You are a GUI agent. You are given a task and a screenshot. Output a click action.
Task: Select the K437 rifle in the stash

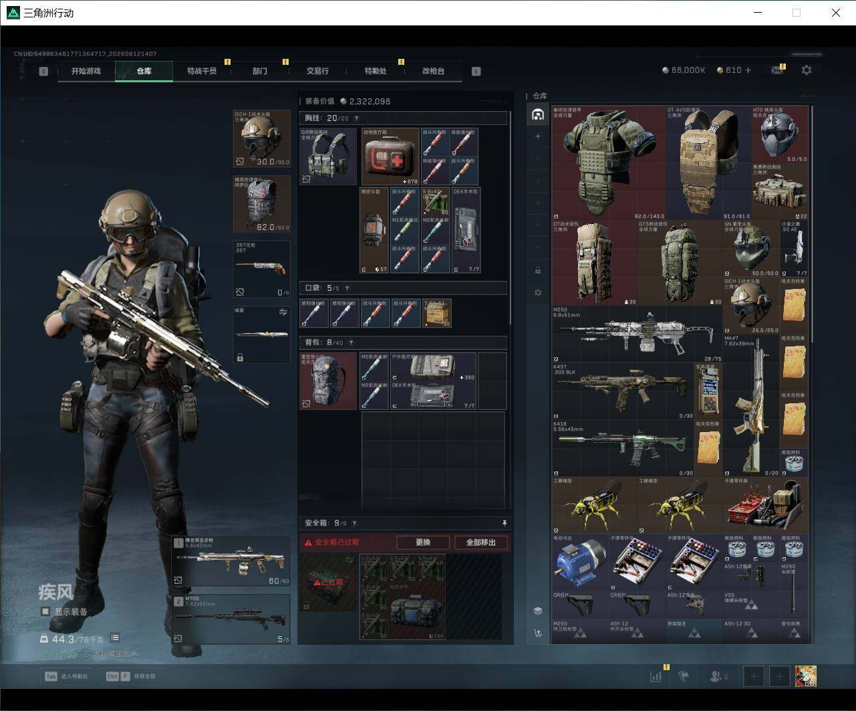[x=623, y=391]
